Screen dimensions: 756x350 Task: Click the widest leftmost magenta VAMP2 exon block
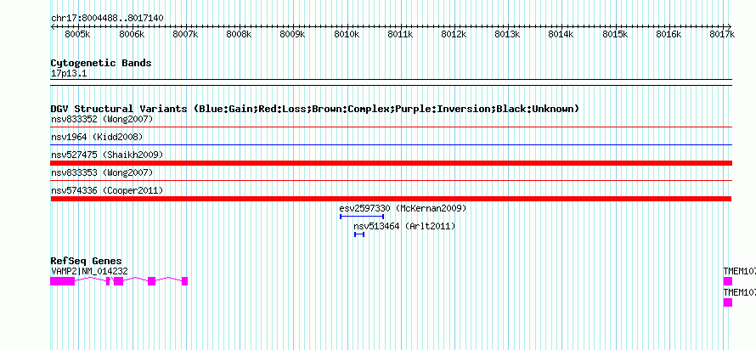tap(63, 281)
